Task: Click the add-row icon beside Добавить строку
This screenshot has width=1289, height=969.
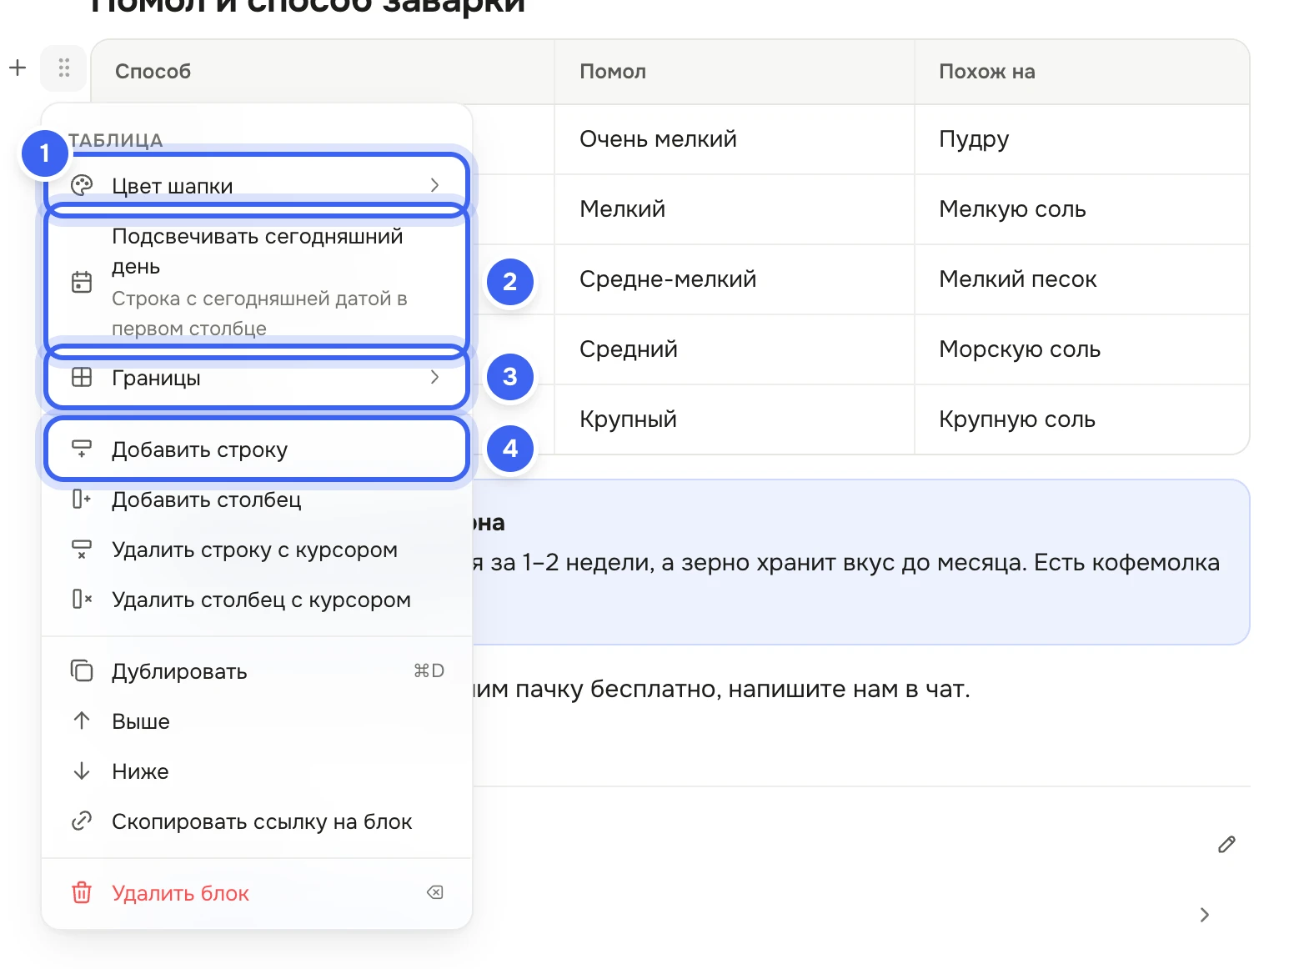Action: pyautogui.click(x=82, y=449)
